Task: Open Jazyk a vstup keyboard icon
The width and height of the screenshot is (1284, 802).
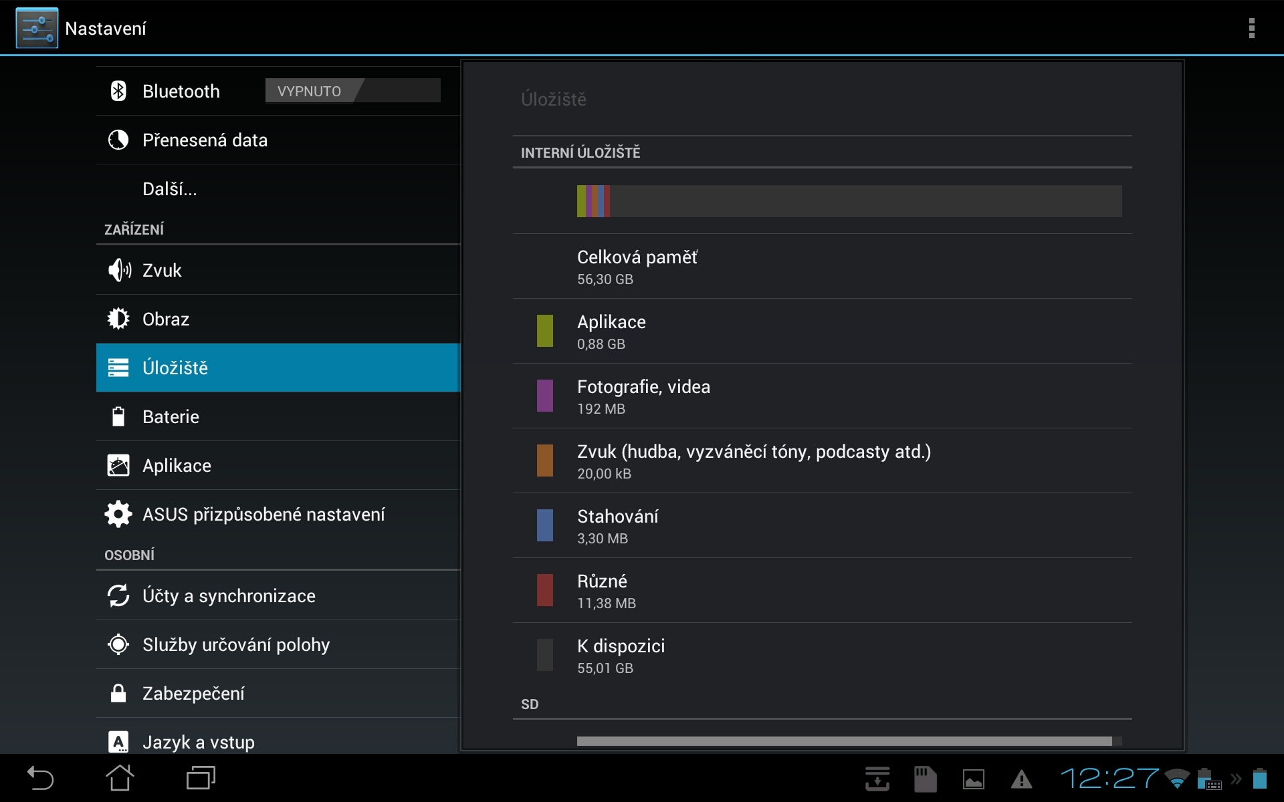Action: click(118, 741)
